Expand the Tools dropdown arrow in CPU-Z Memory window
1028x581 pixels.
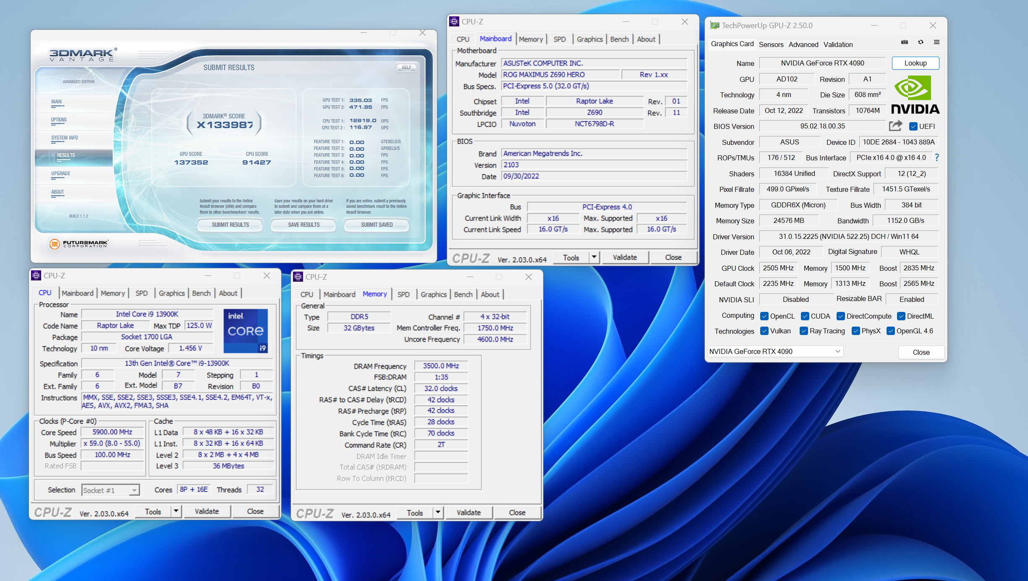[438, 512]
